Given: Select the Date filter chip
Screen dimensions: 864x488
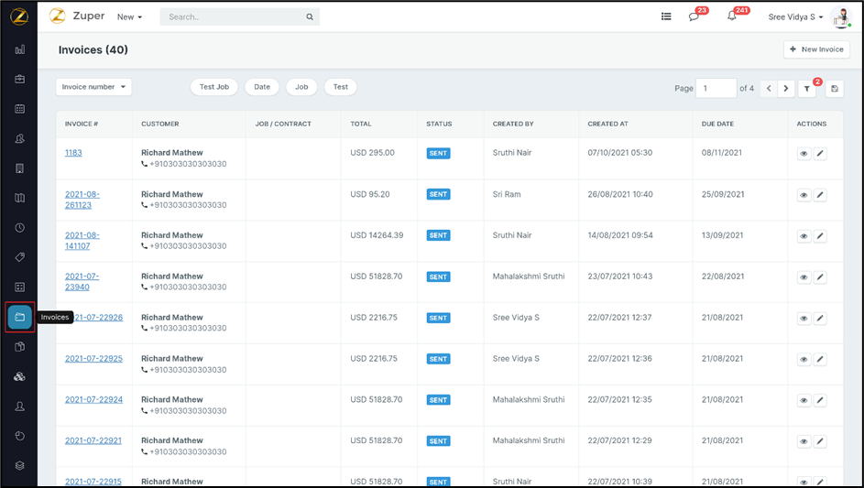Looking at the screenshot, I should click(262, 87).
